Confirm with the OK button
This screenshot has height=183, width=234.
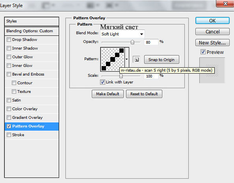point(212,20)
